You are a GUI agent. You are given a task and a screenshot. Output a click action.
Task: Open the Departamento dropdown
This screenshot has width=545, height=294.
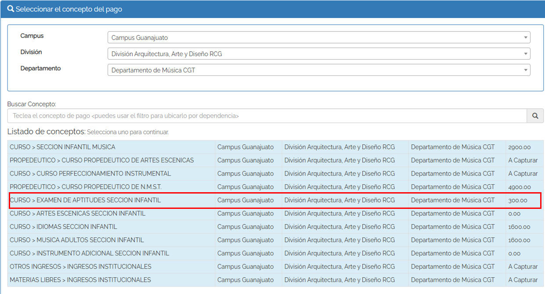tap(318, 70)
